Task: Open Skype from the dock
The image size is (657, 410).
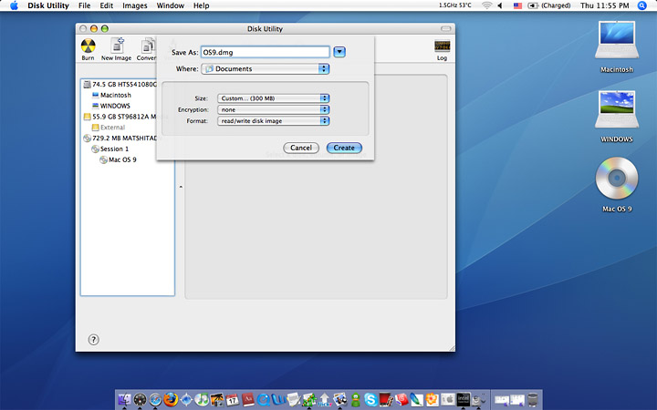Action: click(x=370, y=399)
